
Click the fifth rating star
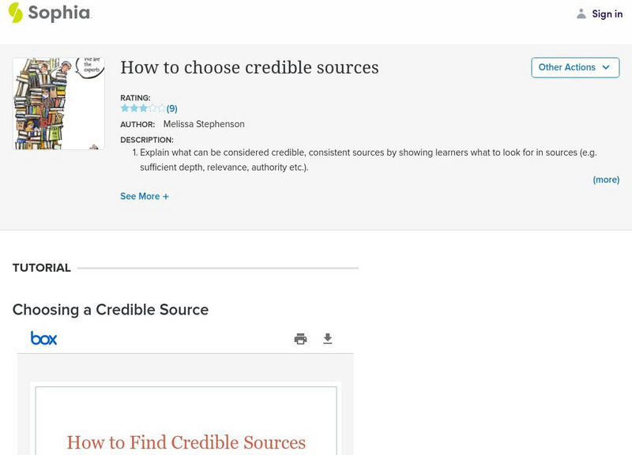162,108
